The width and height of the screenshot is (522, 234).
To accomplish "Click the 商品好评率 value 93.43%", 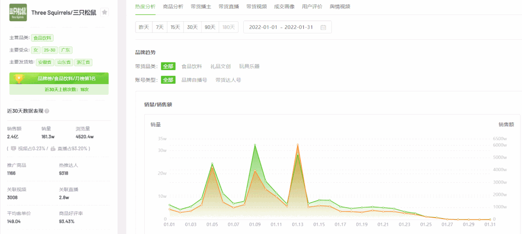I will [67, 221].
